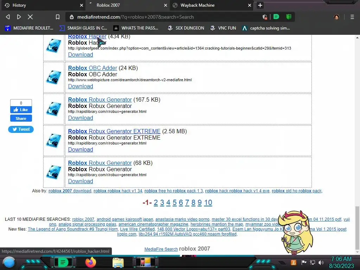The width and height of the screenshot is (360, 270).
Task: Open the SMASH GLASS IN C... bookmark
Action: pyautogui.click(x=83, y=28)
